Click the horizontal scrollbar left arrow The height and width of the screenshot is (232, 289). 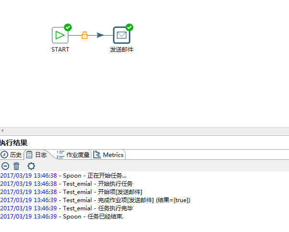(2, 131)
